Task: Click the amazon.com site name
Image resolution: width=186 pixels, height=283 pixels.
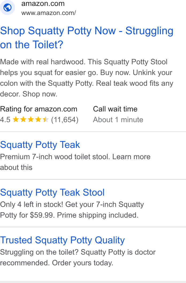Action: [43, 3]
